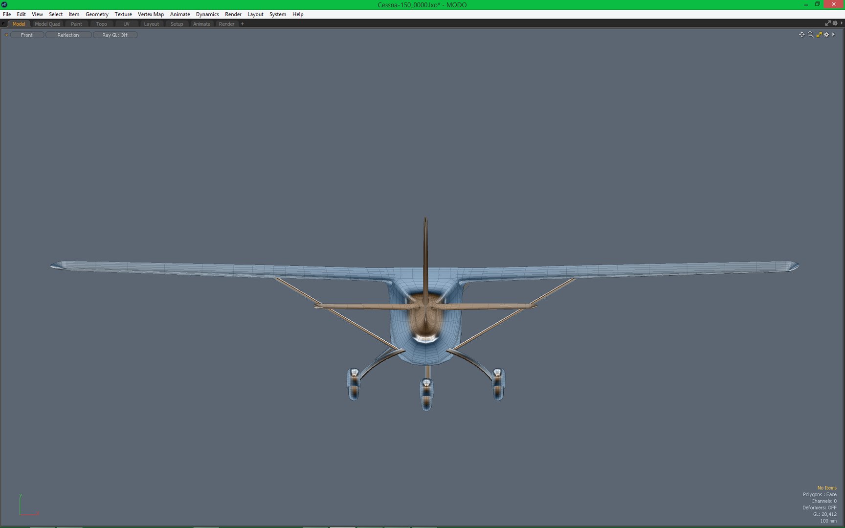Click the orange viewport lock dot

pos(6,35)
